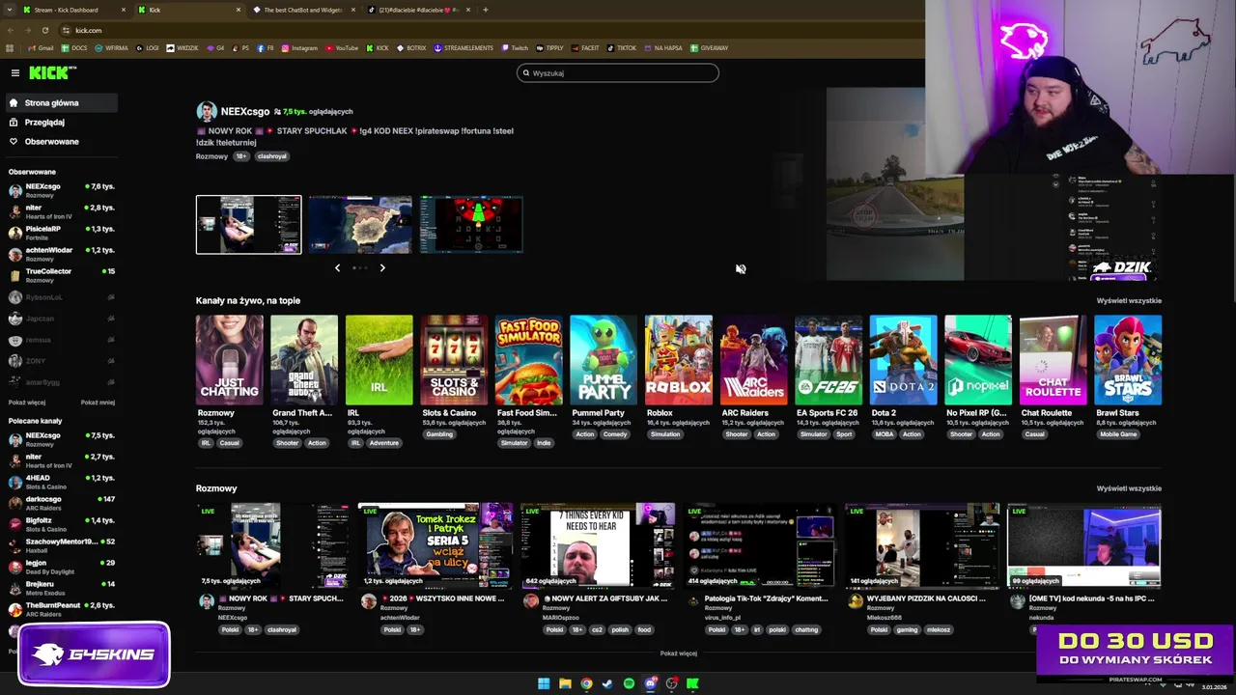The height and width of the screenshot is (695, 1236).
Task: Show the next featured stream with the right arrow
Action: pos(382,267)
